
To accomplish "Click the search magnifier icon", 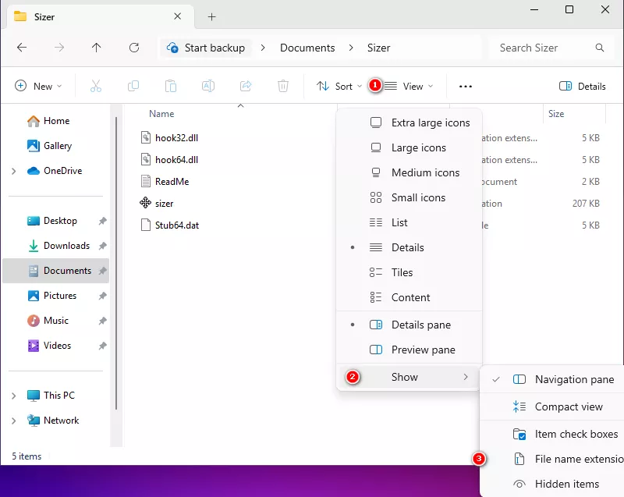I will coord(600,48).
